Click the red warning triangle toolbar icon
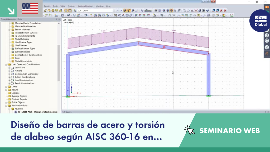 click(x=192, y=11)
